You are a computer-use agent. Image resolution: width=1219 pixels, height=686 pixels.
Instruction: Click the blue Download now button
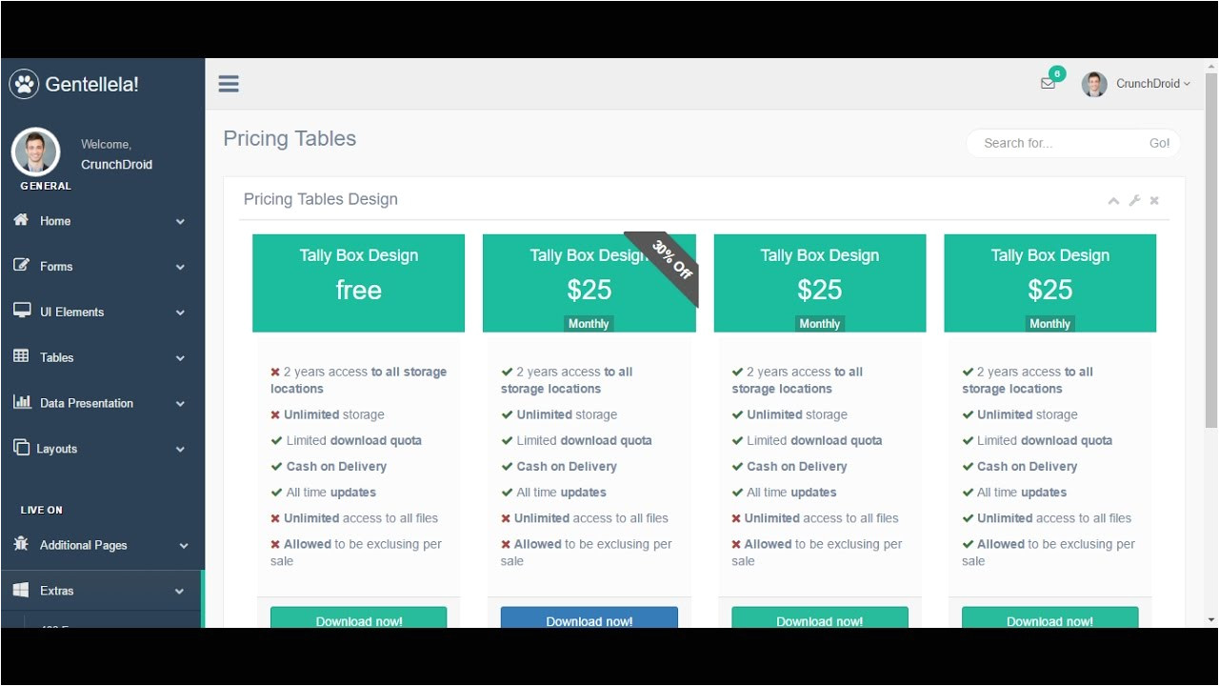(x=589, y=620)
